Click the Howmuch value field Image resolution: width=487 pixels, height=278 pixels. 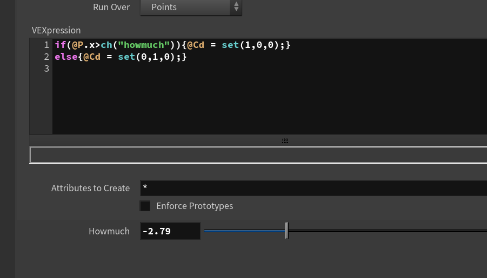170,231
